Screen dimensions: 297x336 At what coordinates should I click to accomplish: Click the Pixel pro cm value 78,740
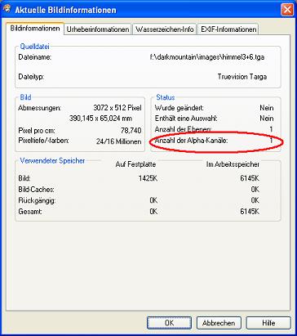coord(131,131)
